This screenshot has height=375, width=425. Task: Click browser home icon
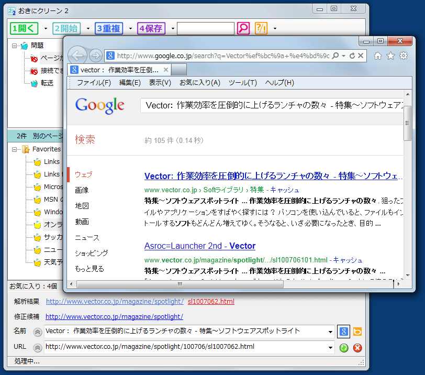(x=377, y=56)
